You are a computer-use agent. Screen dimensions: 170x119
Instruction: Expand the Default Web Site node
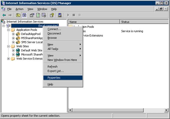tap(13, 51)
